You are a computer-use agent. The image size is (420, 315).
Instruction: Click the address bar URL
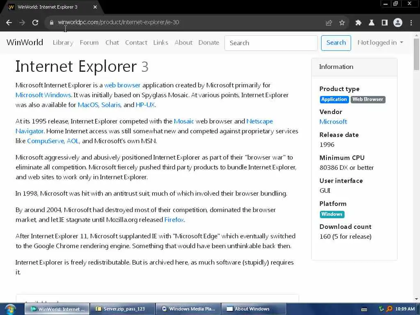(119, 22)
